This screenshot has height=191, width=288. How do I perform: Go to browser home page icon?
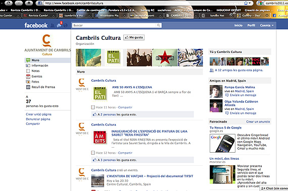[x=29, y=3]
